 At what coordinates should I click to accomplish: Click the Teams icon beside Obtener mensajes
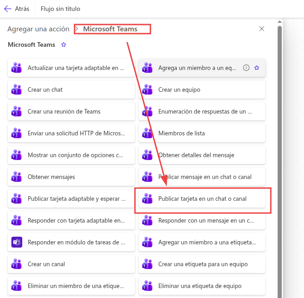(x=16, y=177)
